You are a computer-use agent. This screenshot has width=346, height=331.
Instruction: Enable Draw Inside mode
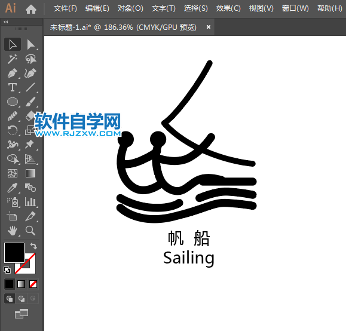pyautogui.click(x=33, y=299)
